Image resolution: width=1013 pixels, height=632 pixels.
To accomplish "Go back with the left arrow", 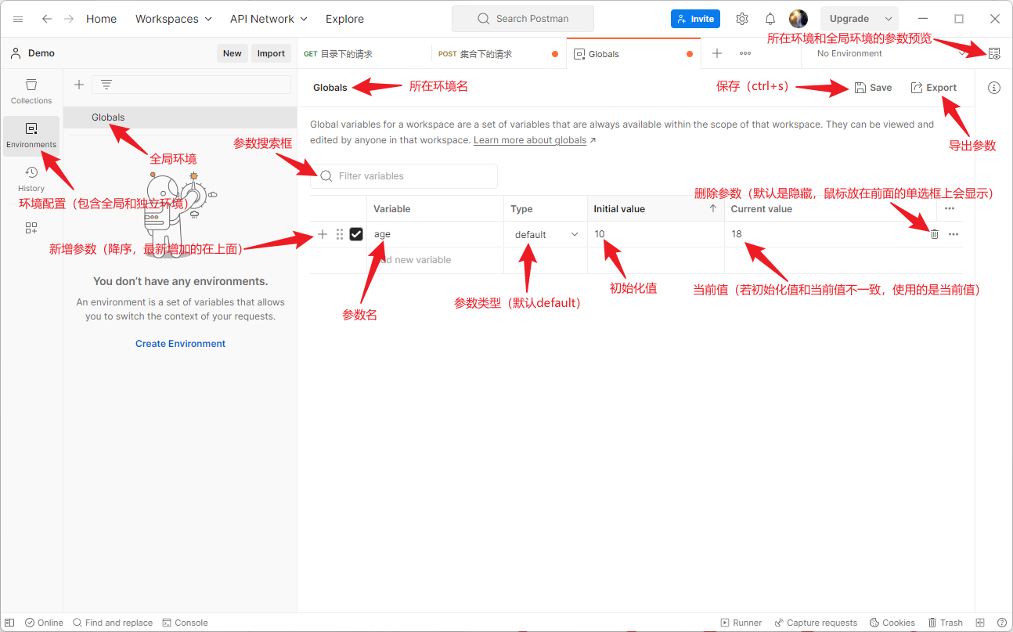I will (47, 19).
